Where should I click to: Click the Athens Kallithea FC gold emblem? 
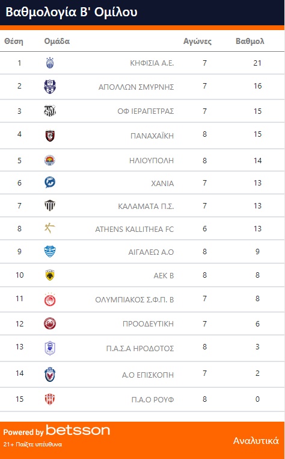tap(50, 228)
